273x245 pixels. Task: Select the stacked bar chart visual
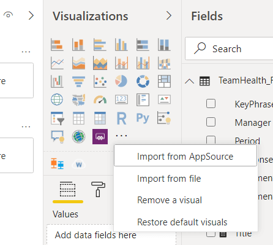(57, 45)
